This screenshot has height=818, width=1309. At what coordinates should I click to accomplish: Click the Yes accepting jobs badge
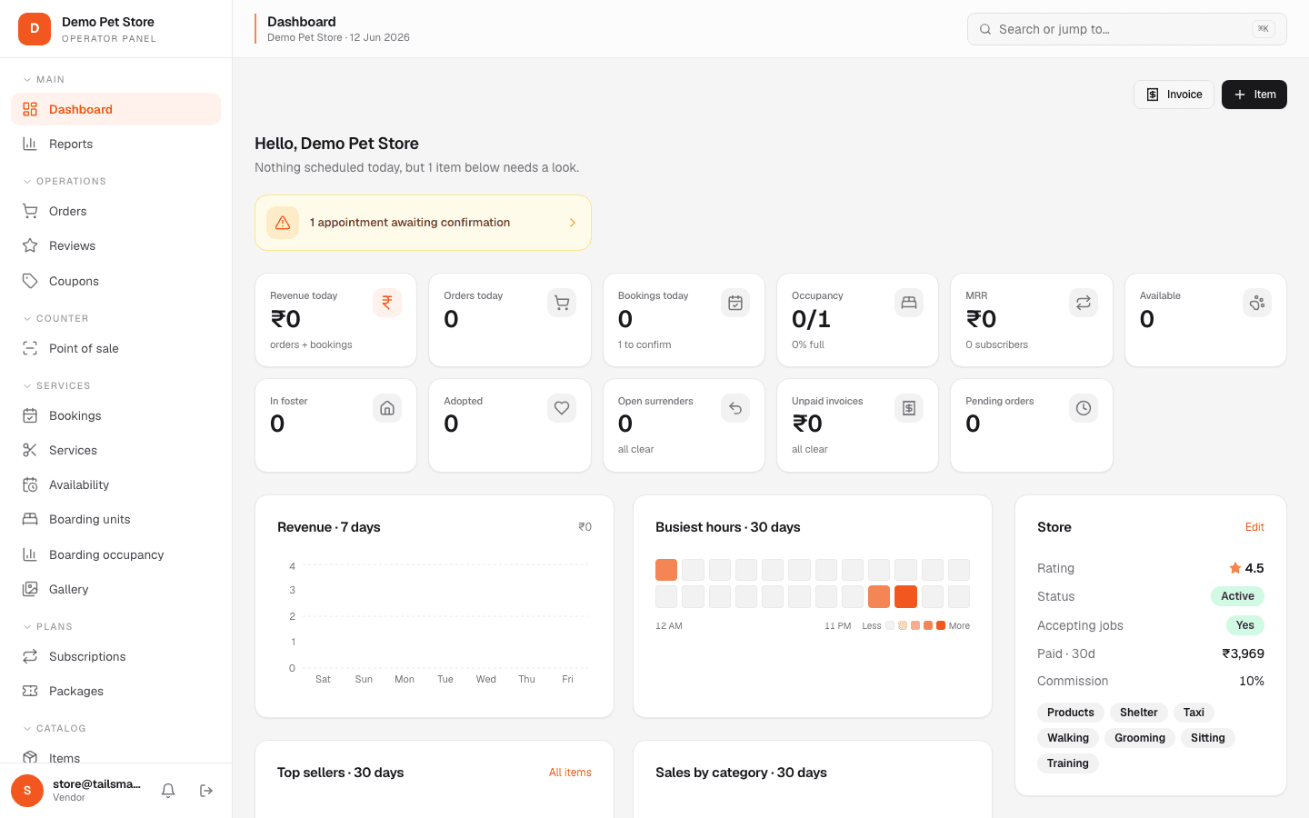click(1245, 625)
